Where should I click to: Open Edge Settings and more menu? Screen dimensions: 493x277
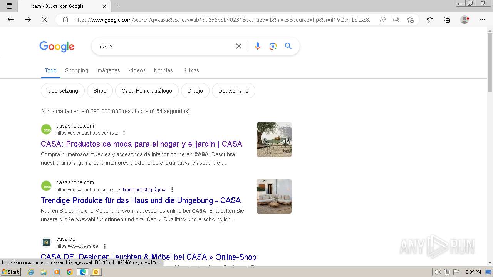point(482,20)
